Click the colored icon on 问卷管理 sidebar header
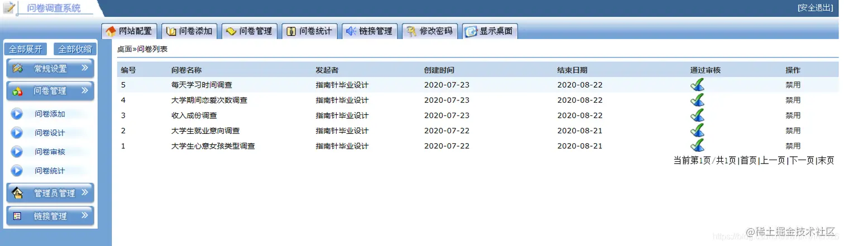Viewport: 844px width, 246px height. point(17,91)
